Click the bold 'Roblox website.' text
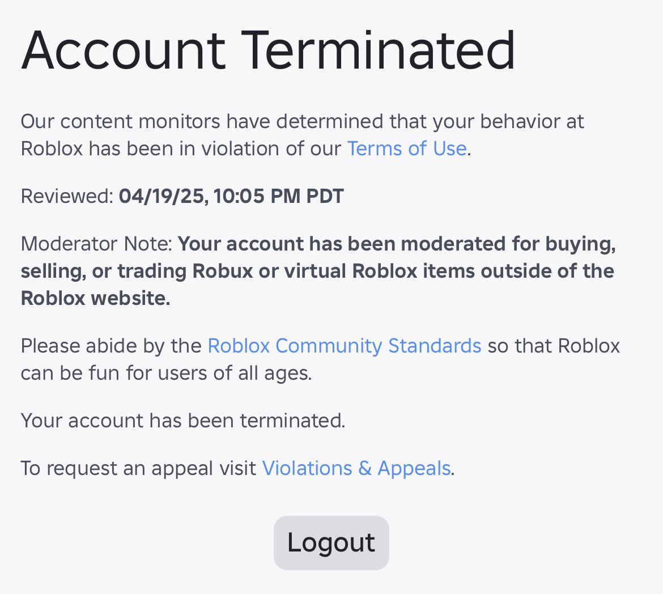The image size is (663, 594). pyautogui.click(x=96, y=298)
